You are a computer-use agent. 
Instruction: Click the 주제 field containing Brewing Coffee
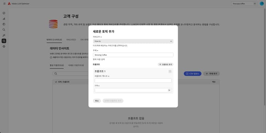click(x=133, y=55)
